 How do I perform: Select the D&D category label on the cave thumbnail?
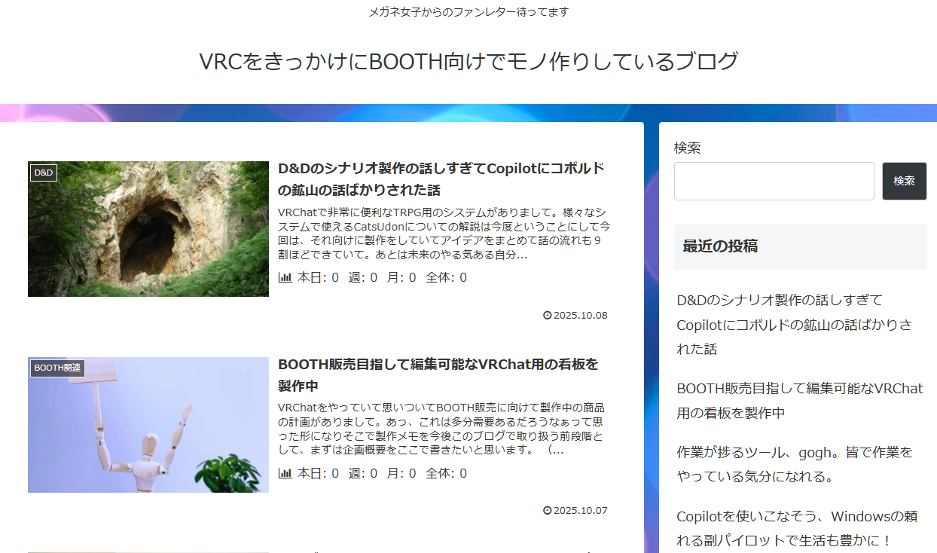[44, 173]
